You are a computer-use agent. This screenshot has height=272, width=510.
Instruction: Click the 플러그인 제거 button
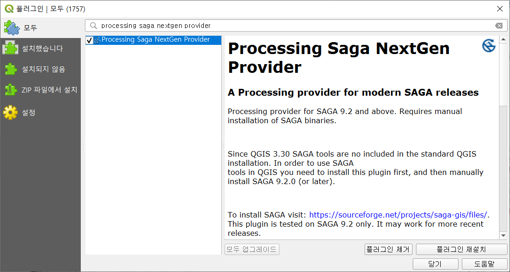388,249
